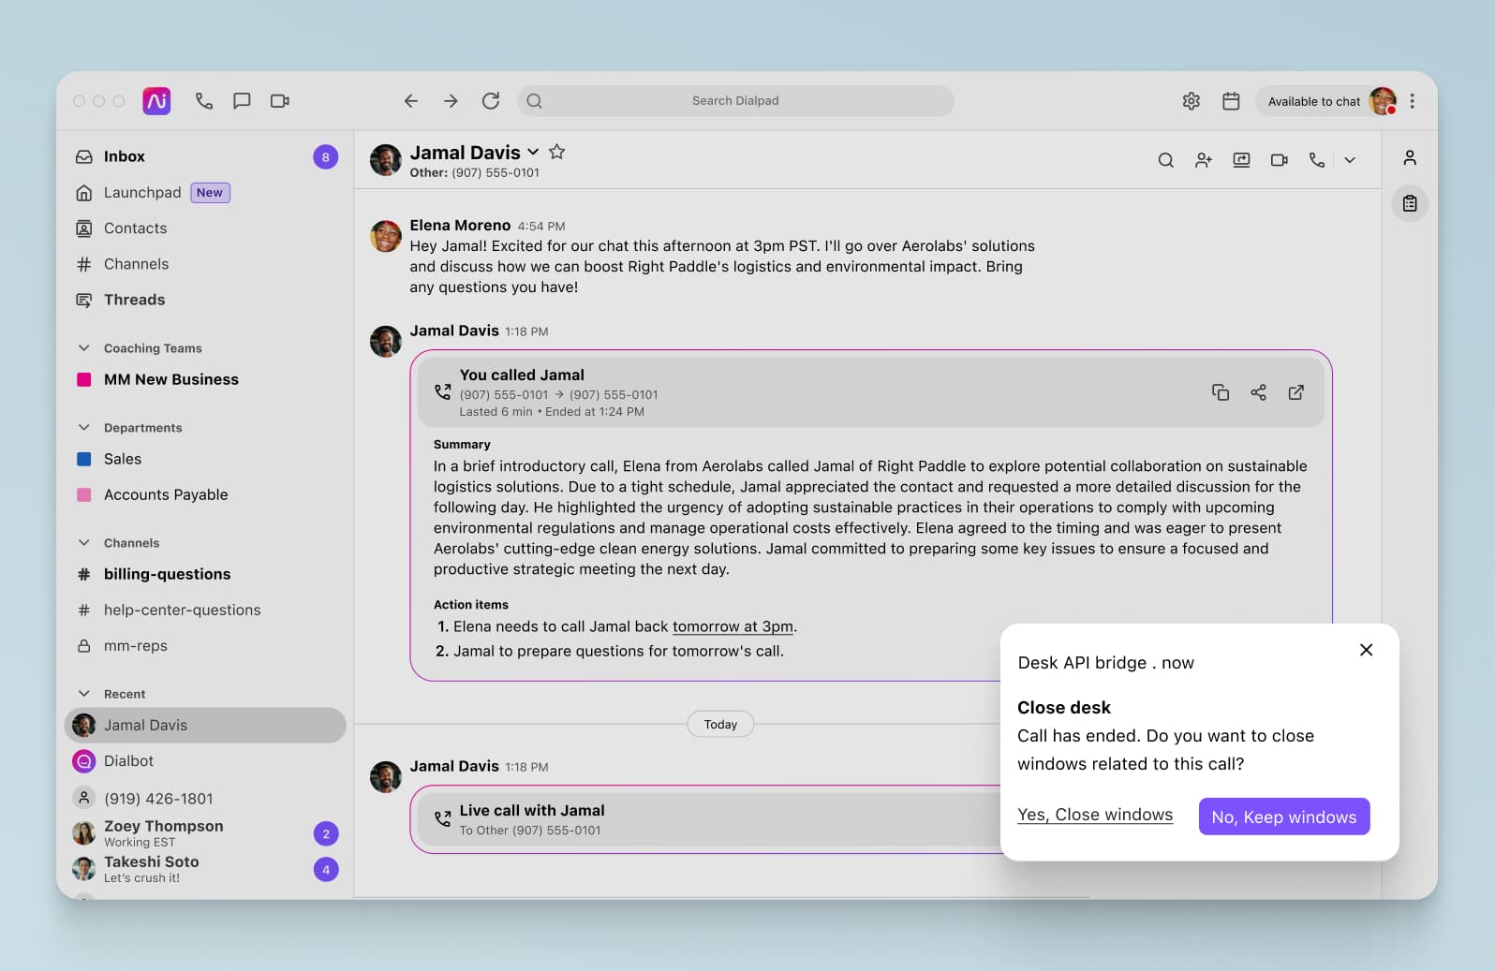Collapse the Departments section

84,428
